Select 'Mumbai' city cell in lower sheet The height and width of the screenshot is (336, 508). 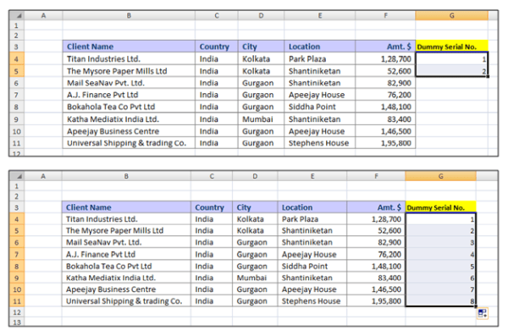tap(255, 278)
